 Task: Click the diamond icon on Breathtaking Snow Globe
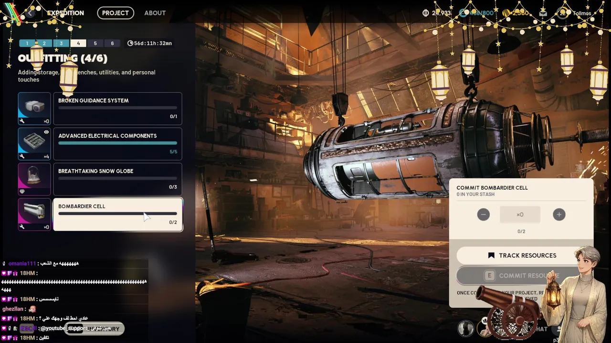(x=22, y=192)
